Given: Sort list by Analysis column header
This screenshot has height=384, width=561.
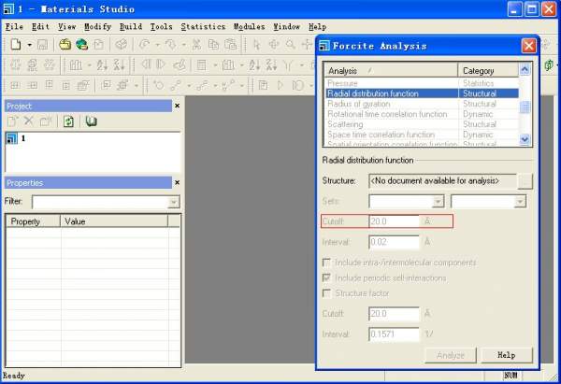Looking at the screenshot, I should [391, 71].
